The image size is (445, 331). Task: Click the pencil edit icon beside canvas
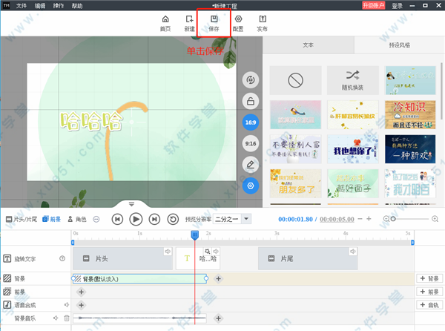click(x=250, y=163)
